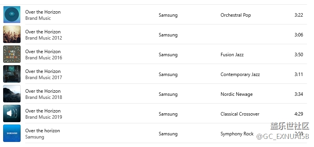
Task: Select the concert crowd album cover
Action: pyautogui.click(x=12, y=35)
